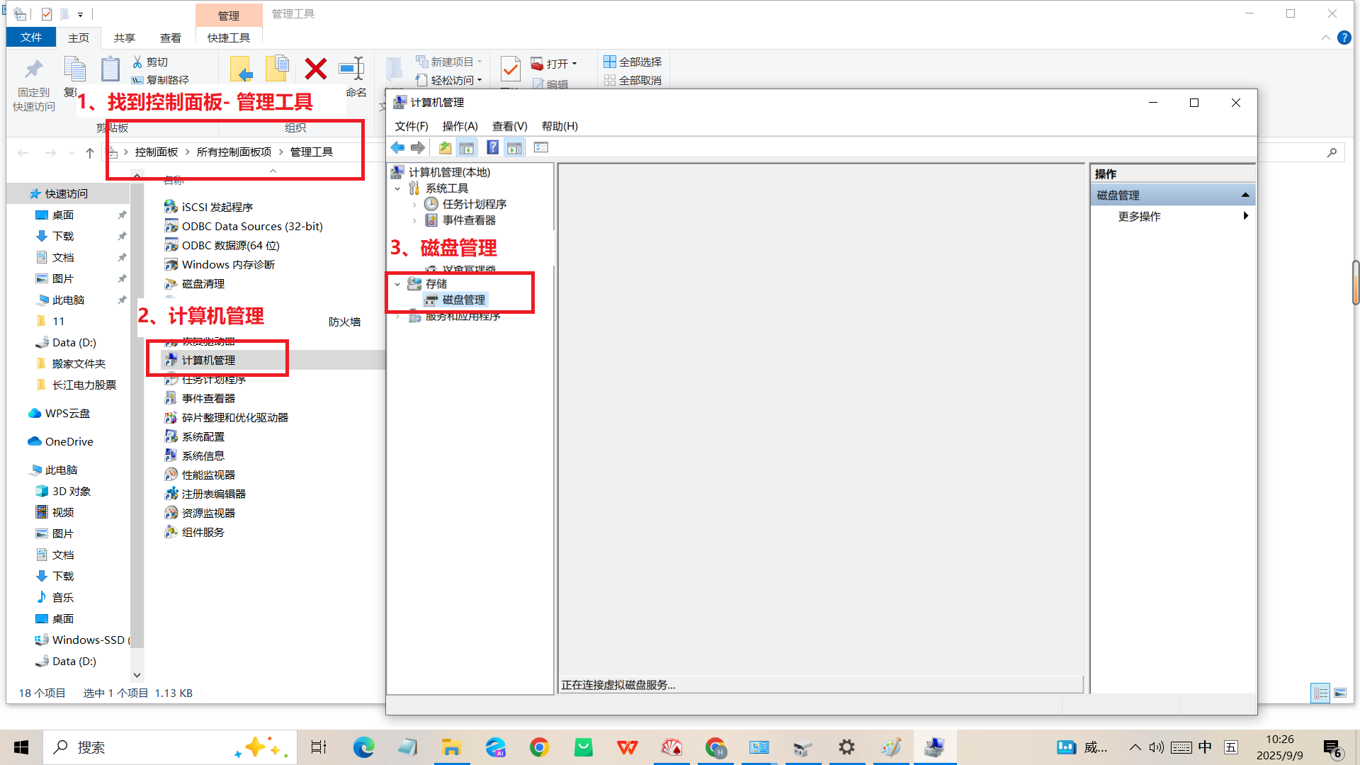Viewport: 1360px width, 765px height.
Task: Click 控制面板 in the address breadcrumb
Action: pos(157,152)
